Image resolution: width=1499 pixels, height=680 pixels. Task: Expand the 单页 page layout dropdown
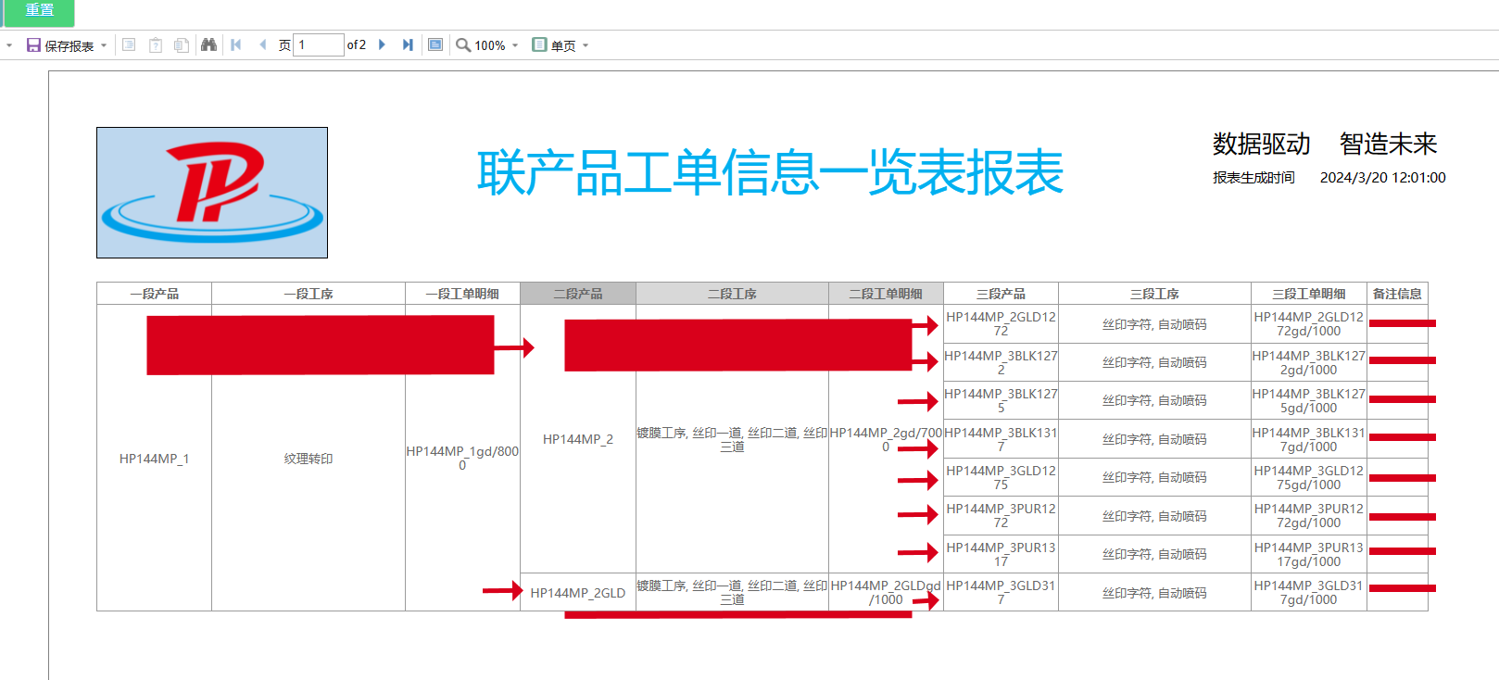[586, 45]
